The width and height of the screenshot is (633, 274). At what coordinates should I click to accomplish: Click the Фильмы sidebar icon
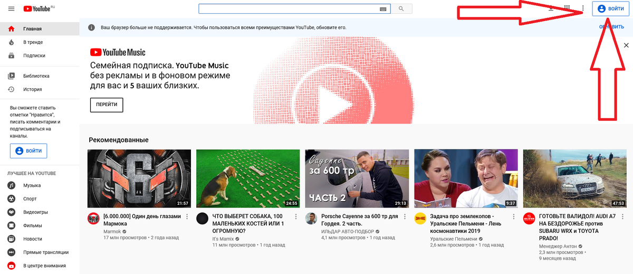pos(11,225)
